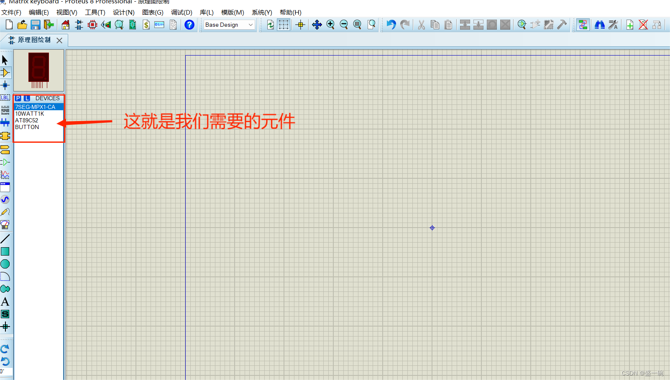Screen dimensions: 670x380
Task: Close the 原理图绘制 tab
Action: [59, 41]
